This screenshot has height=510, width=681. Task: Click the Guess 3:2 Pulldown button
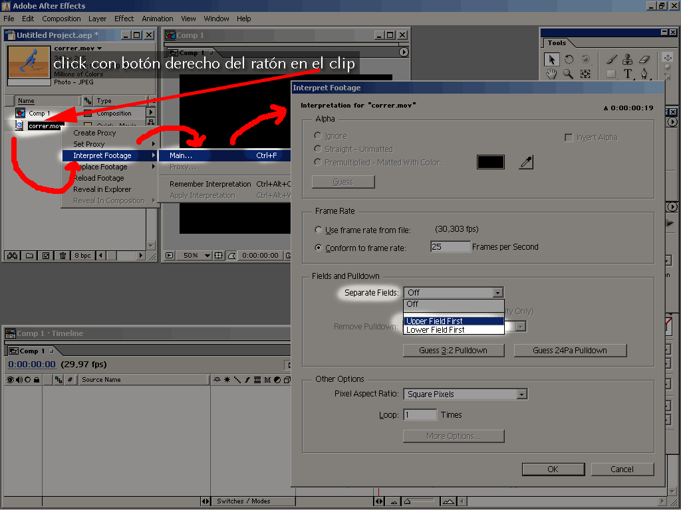pyautogui.click(x=454, y=351)
